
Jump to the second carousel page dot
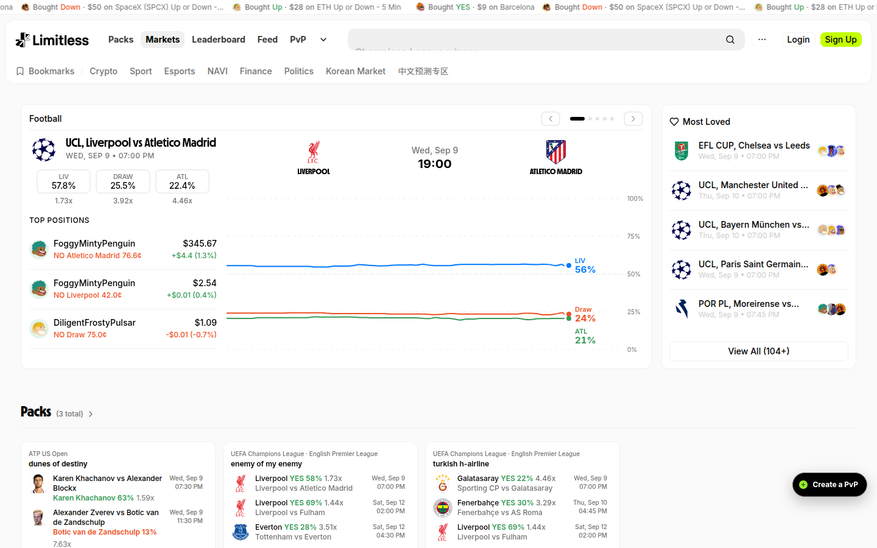(590, 119)
